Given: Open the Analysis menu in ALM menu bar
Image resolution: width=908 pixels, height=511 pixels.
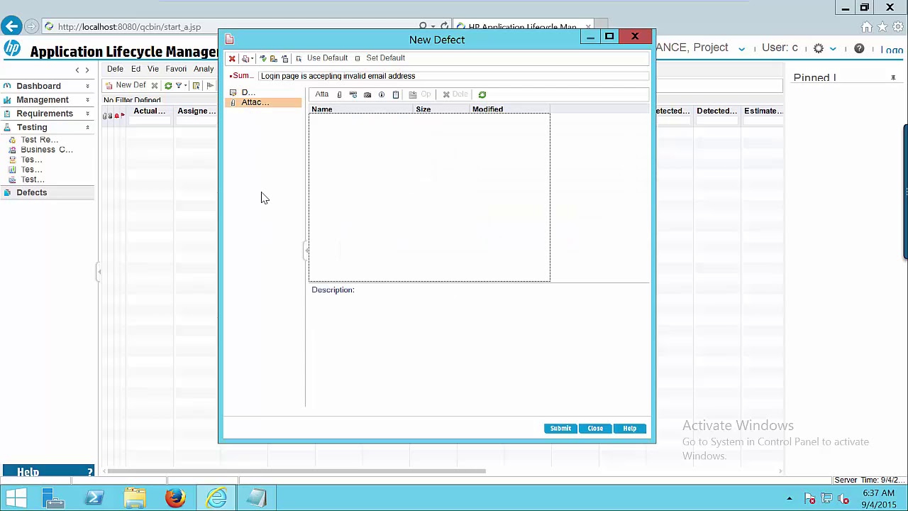Looking at the screenshot, I should 204,69.
